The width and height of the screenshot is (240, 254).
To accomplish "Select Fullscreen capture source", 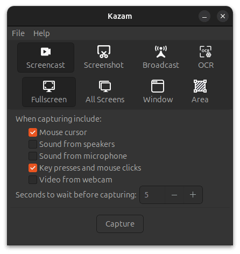I will coord(49,92).
